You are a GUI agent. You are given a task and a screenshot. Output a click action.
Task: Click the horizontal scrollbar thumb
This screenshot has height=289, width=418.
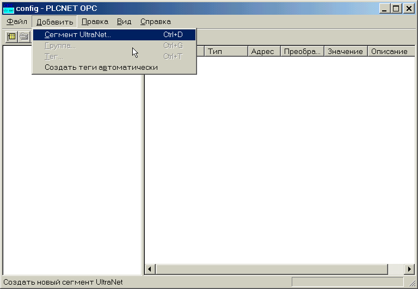pos(272,269)
